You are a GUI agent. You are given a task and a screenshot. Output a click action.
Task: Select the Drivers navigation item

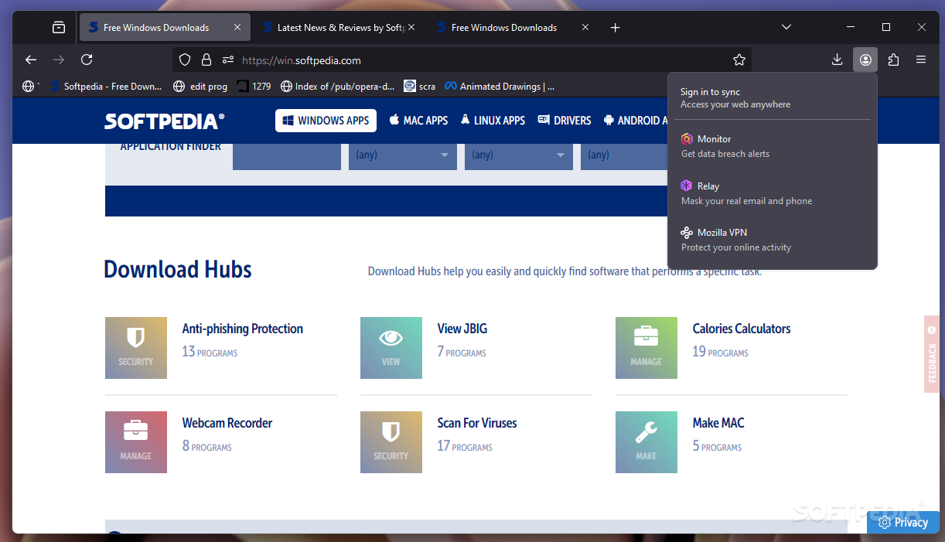(x=565, y=121)
